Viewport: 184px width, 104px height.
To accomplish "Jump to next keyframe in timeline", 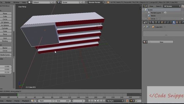I will pyautogui.click(x=101, y=101).
